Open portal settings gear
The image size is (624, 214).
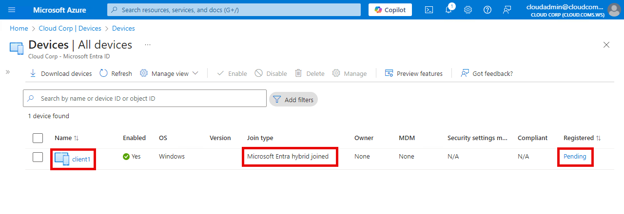(x=468, y=10)
